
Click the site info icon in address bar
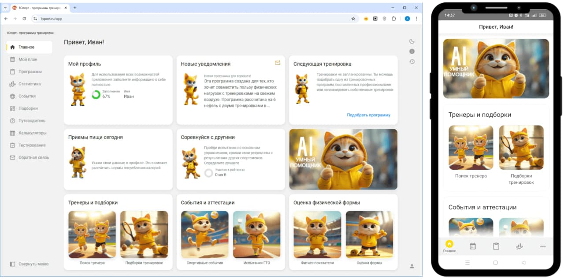(x=36, y=19)
